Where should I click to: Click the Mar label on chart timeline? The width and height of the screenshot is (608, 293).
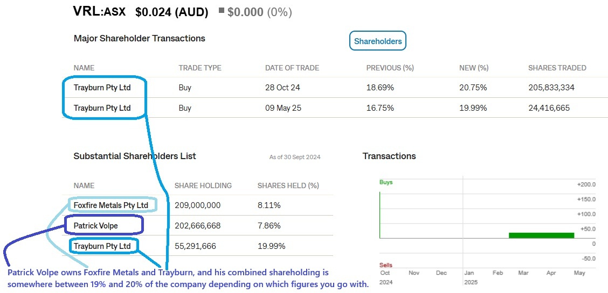click(523, 273)
